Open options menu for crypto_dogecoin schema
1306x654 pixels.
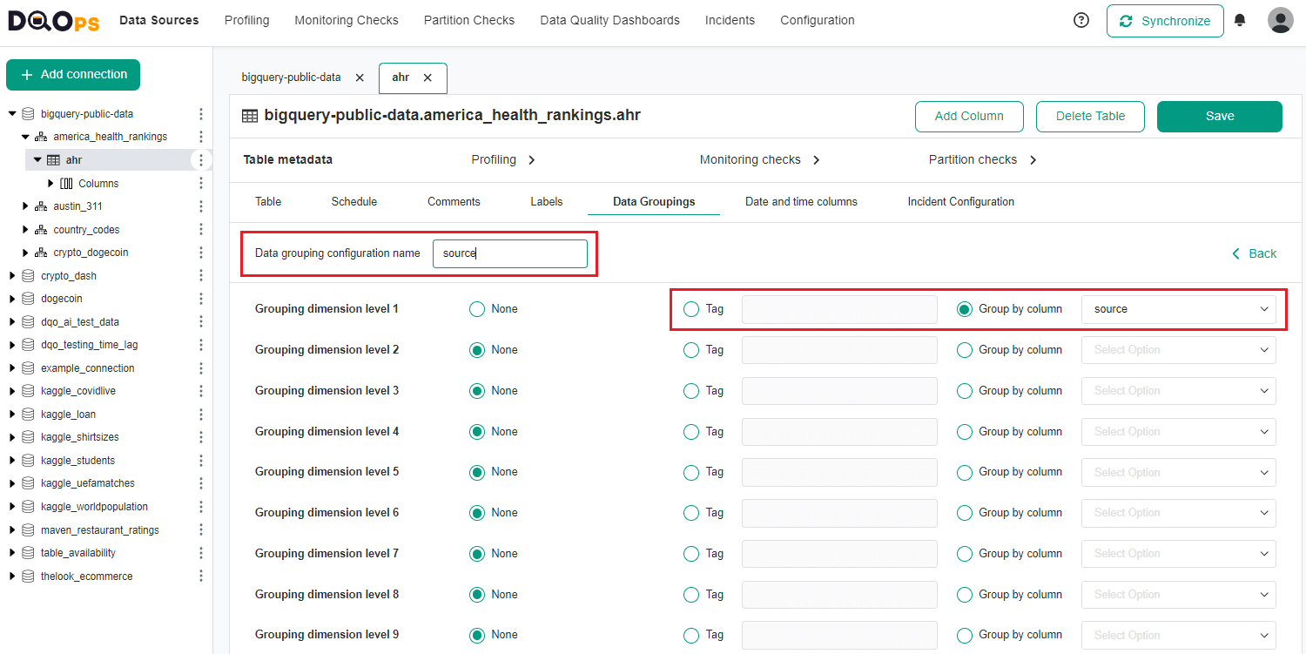[x=201, y=253]
